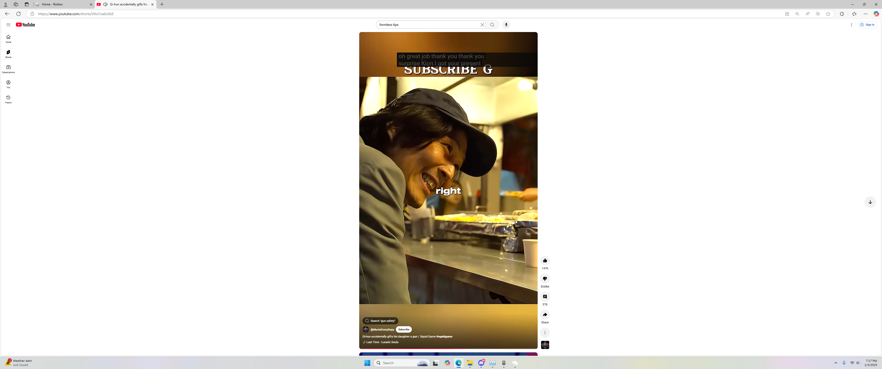Viewport: 882px width, 369px height.
Task: Open the Weather alert widget
Action: coord(19,363)
